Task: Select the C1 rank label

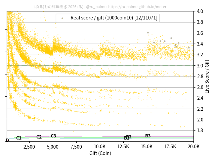Action: click(x=19, y=138)
